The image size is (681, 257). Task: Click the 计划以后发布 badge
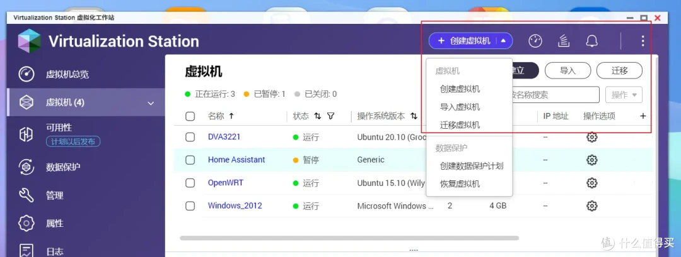point(73,141)
